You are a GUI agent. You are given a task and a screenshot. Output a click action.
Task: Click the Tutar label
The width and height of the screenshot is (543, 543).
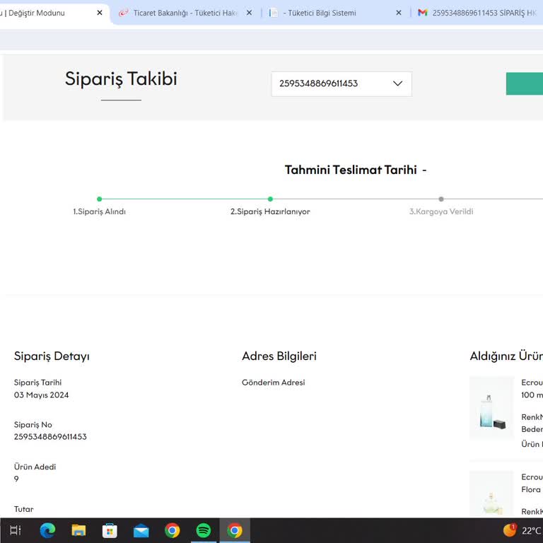[23, 509]
